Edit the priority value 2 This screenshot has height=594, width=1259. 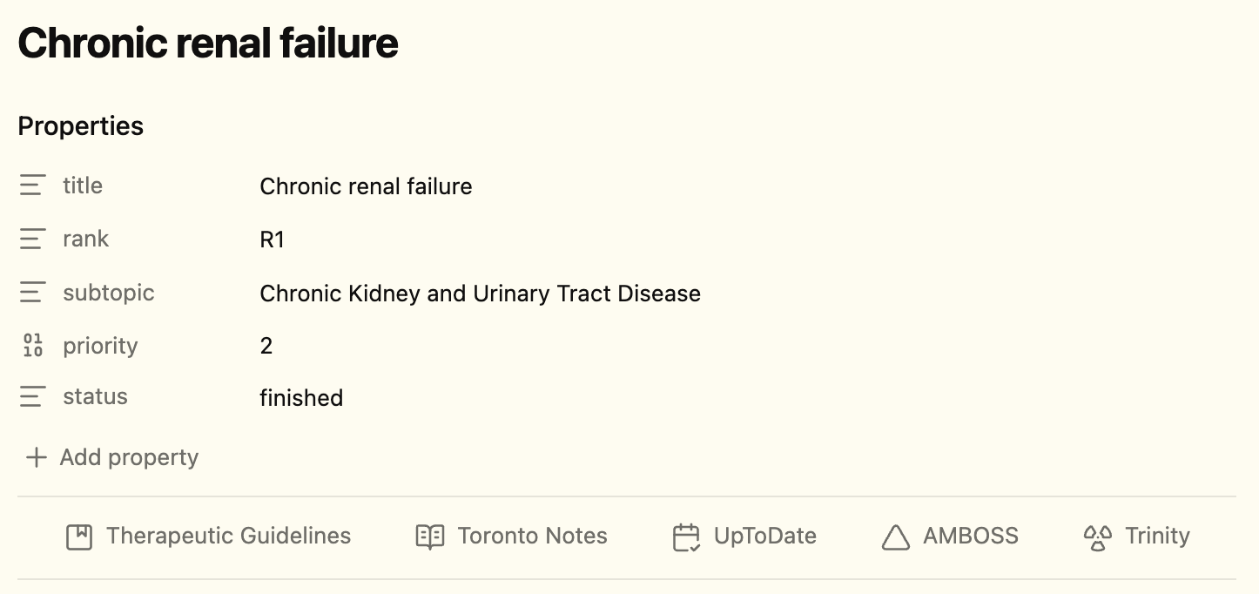[266, 346]
